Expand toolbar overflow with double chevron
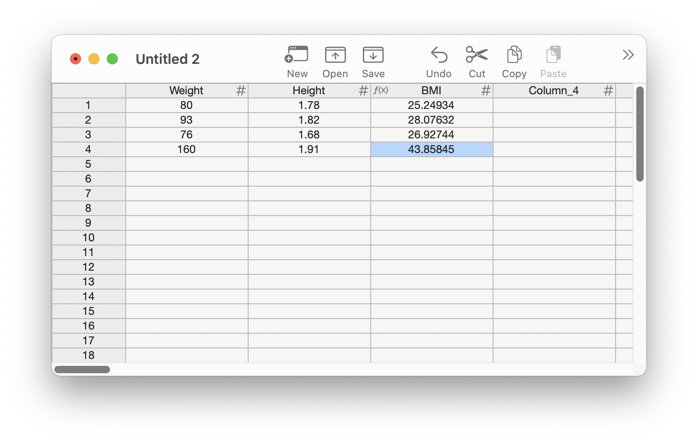The image size is (698, 444). tap(628, 55)
